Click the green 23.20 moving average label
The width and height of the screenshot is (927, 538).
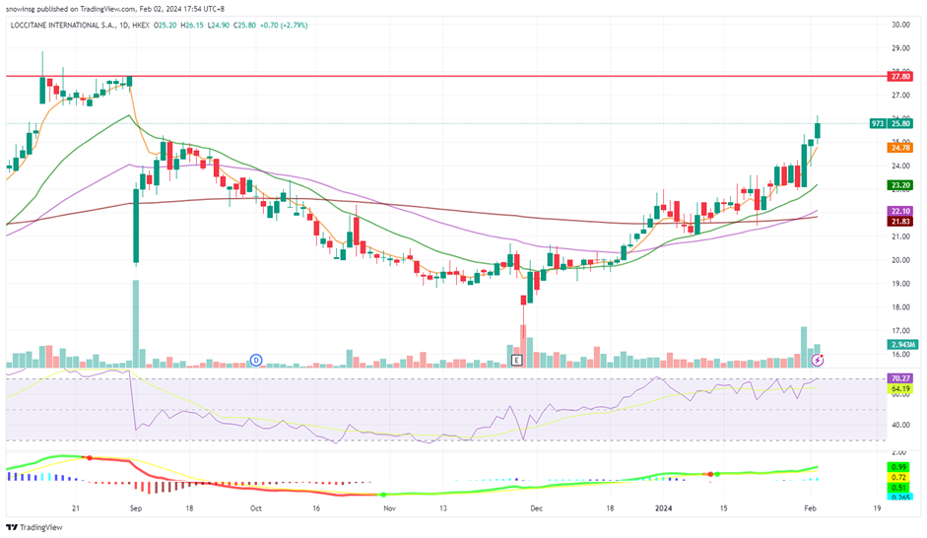[x=900, y=185]
